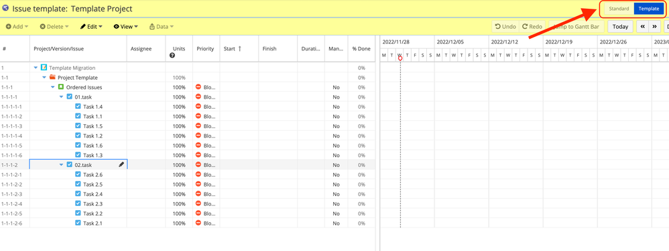669x251 pixels.
Task: Select the Task 2.1 row name
Action: coord(93,223)
